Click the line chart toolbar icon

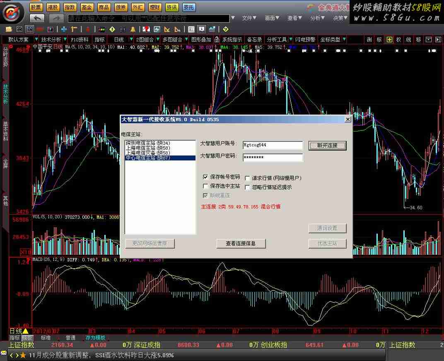(19, 29)
